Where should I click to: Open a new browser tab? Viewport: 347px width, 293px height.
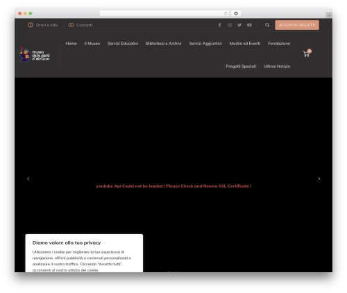click(x=329, y=15)
